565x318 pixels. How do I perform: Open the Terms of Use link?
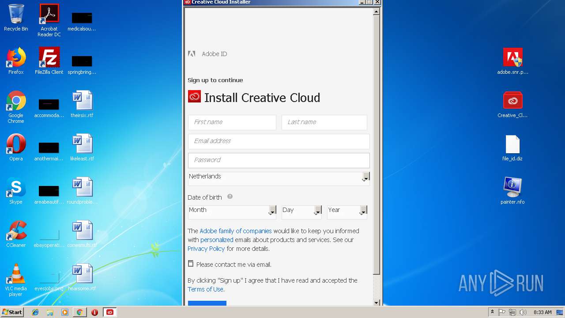[205, 289]
